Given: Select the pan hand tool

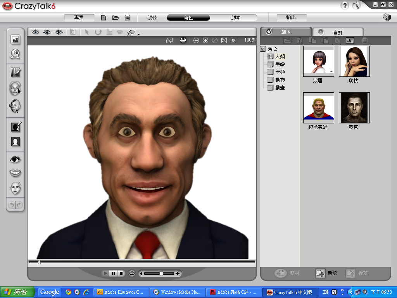Looking at the screenshot, I should 183,40.
